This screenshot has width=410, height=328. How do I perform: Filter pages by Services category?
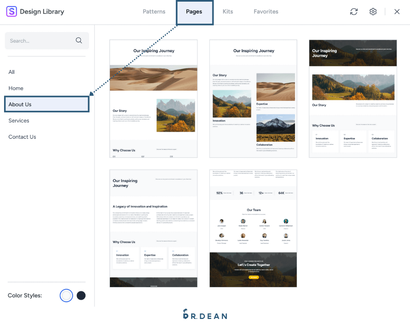[x=19, y=121]
